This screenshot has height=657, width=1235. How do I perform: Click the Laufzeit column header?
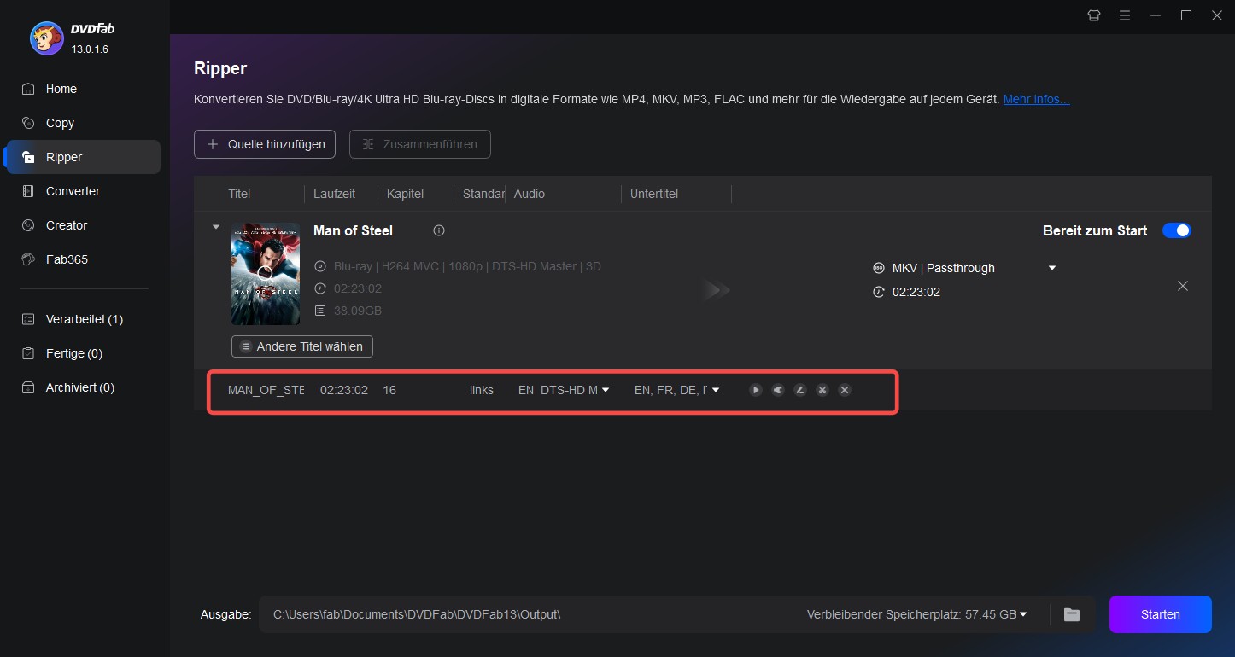(x=335, y=194)
